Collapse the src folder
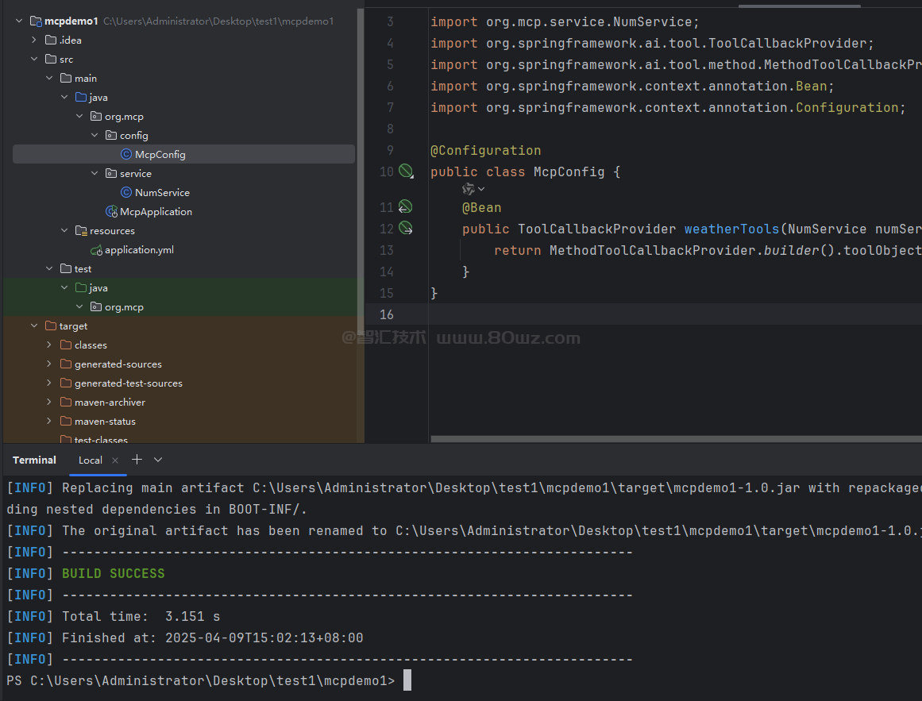The width and height of the screenshot is (922, 701). [x=34, y=60]
